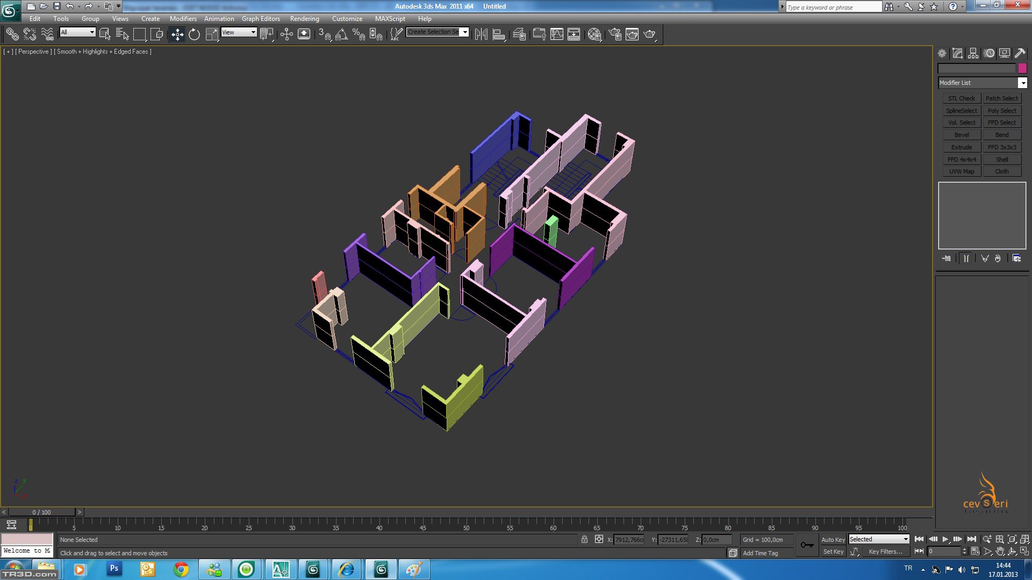Open the Utilities command panel tab
The width and height of the screenshot is (1032, 580).
(1020, 53)
